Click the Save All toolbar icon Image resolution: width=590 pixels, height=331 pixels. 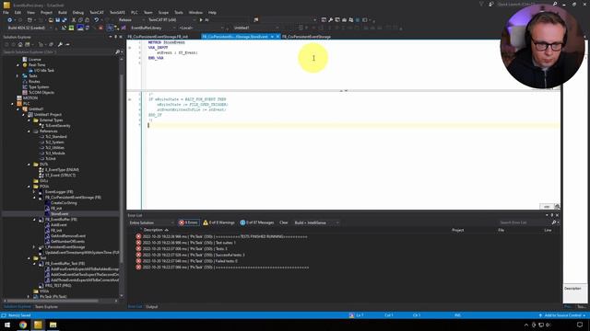(65, 20)
